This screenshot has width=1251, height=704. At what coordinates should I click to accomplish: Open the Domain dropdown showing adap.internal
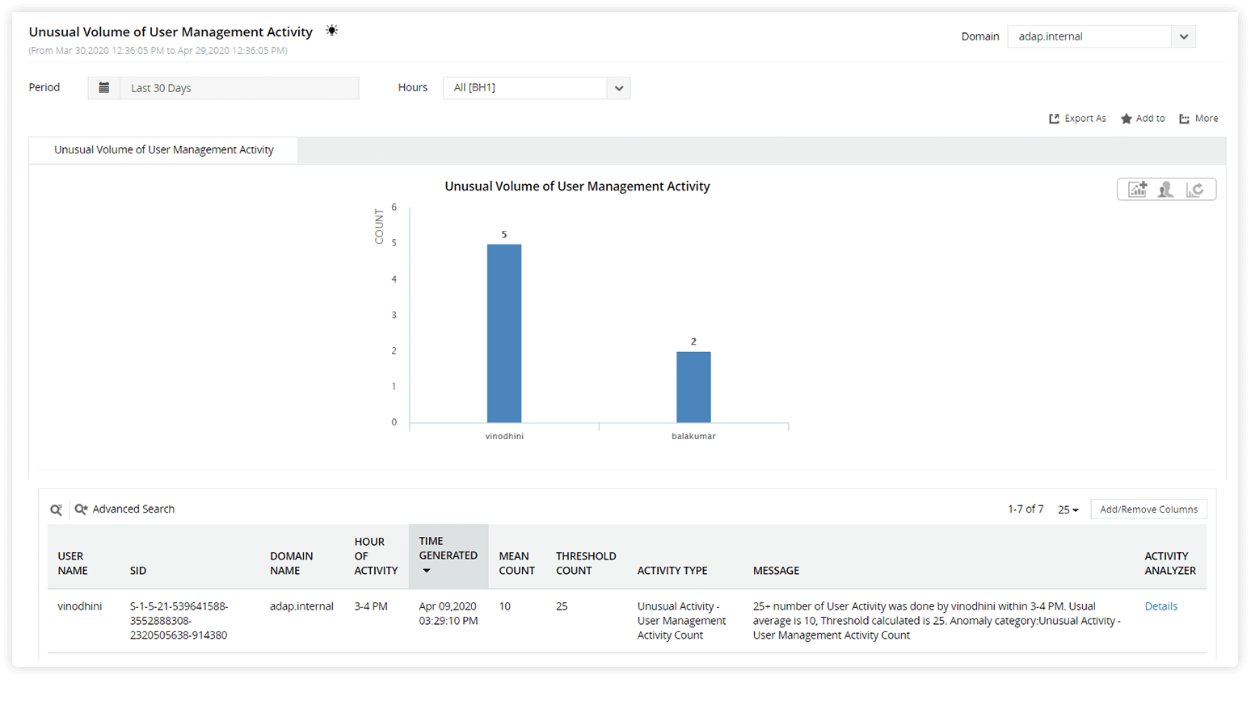pyautogui.click(x=1182, y=36)
